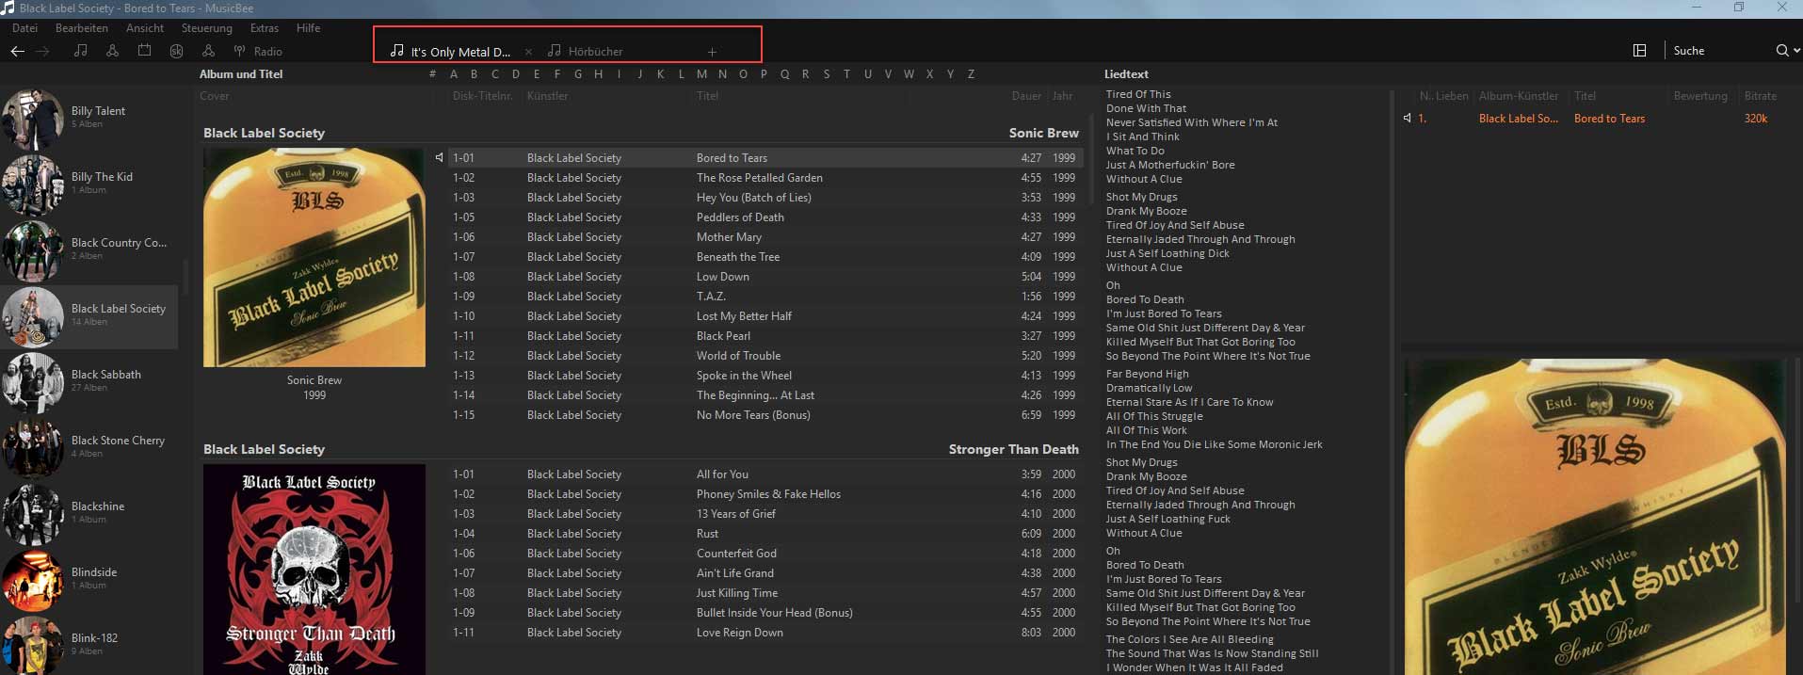Click the speaker icon in the now-playing list
Viewport: 1803px width, 675px height.
[x=1407, y=119]
